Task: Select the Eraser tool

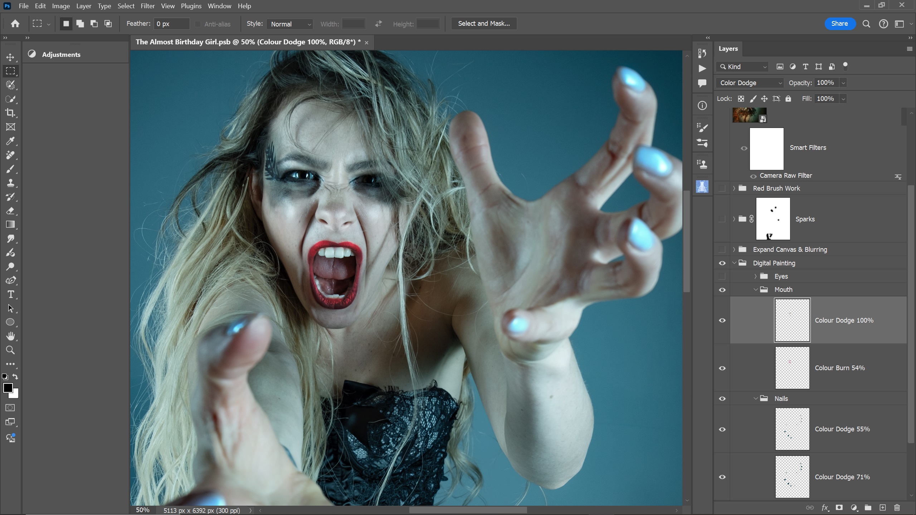Action: pos(10,211)
